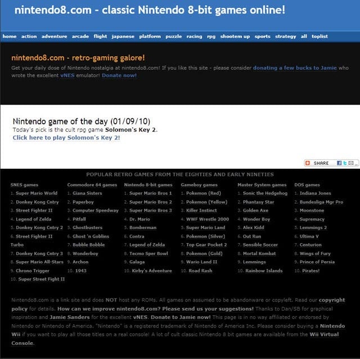
Task: Share the page via Twitter icon
Action: (345, 163)
